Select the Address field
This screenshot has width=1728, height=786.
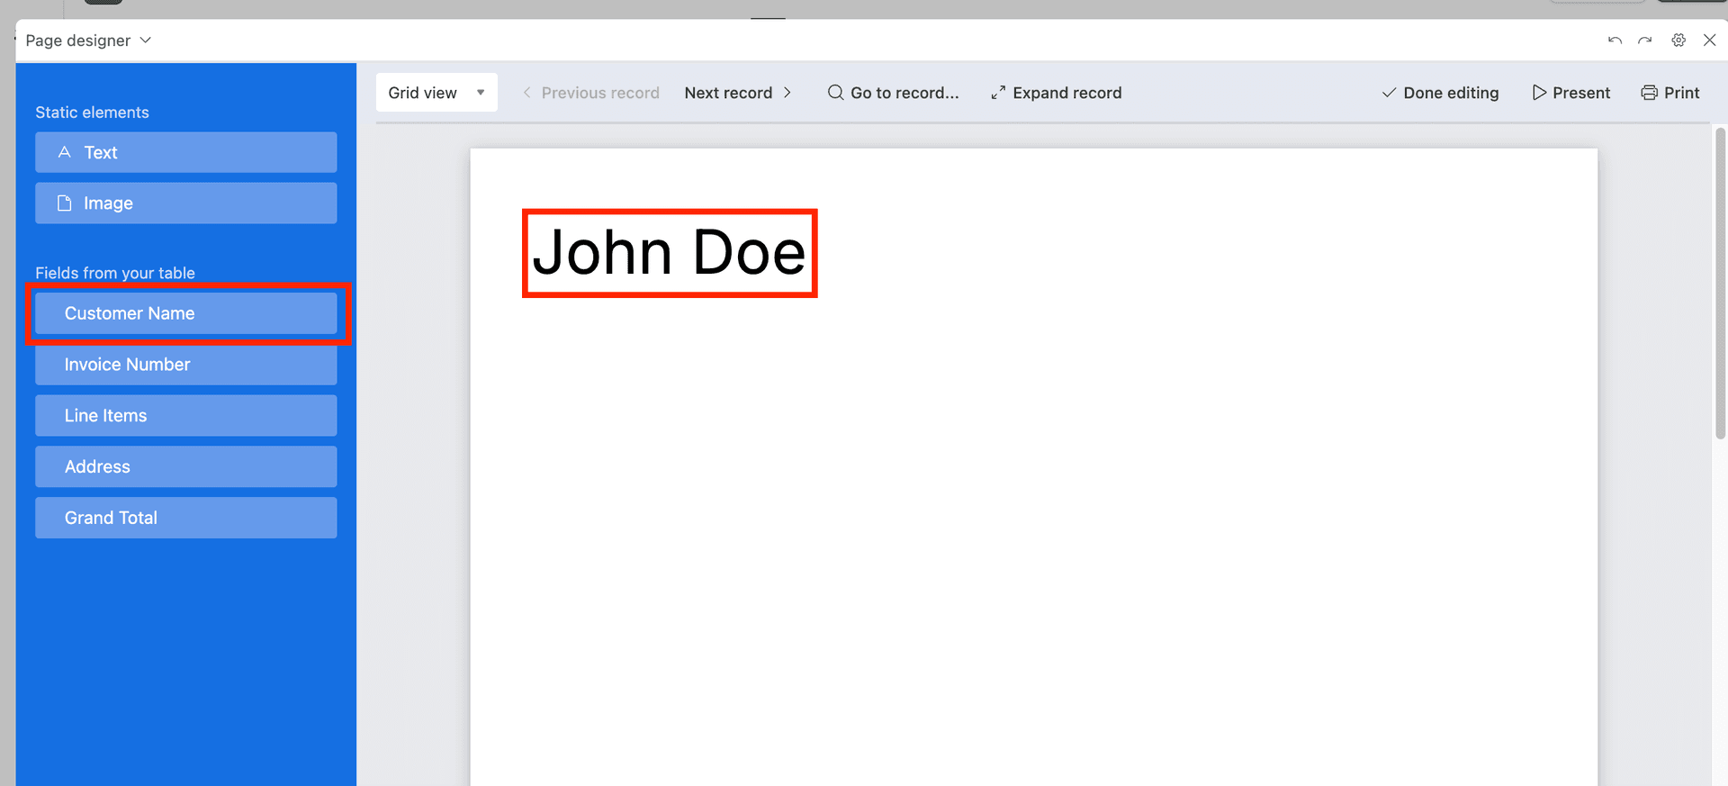(186, 466)
